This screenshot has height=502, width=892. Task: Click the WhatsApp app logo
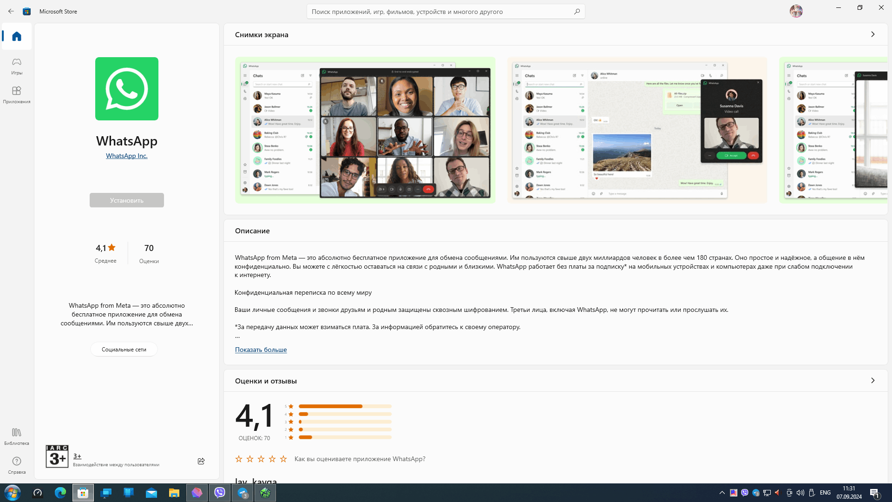pos(127,89)
